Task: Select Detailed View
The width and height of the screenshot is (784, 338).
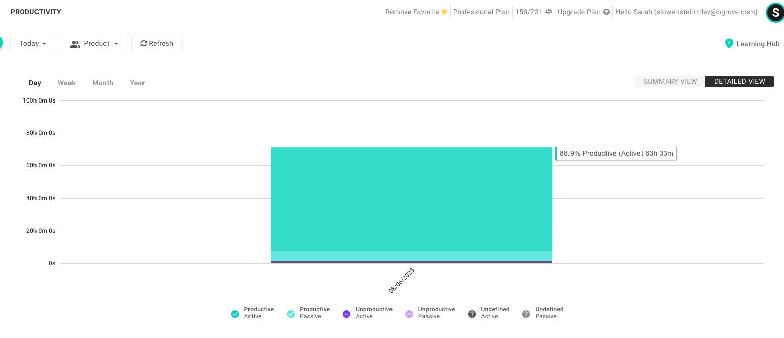Action: [739, 81]
